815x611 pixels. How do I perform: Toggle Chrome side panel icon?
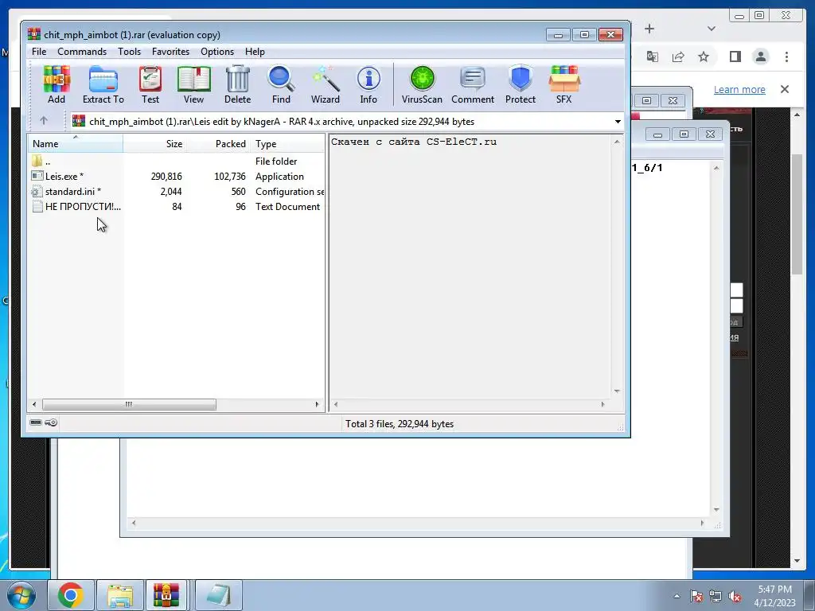(735, 56)
